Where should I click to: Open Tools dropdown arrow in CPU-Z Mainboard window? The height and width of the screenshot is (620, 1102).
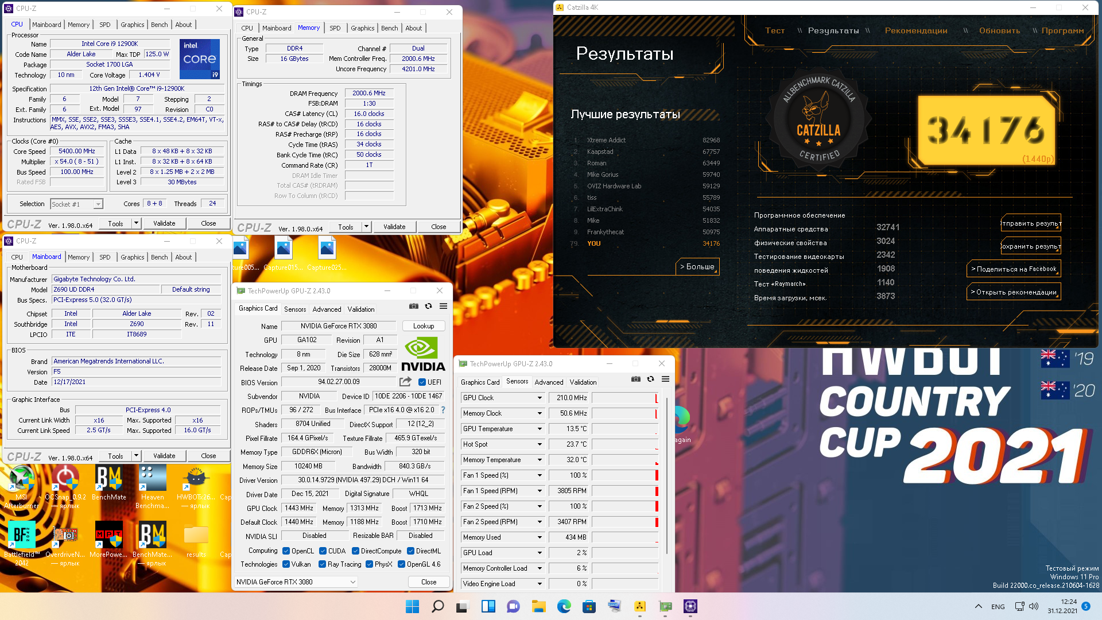pyautogui.click(x=136, y=456)
